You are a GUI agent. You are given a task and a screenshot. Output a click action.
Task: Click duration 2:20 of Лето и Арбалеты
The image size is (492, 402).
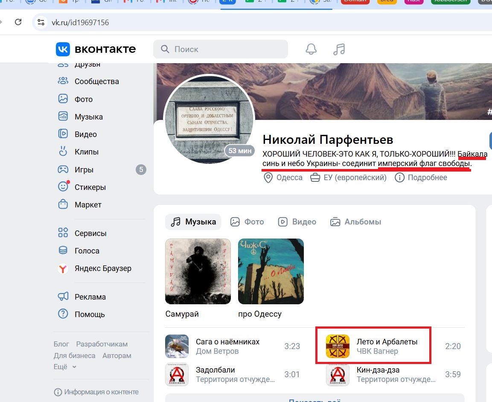point(453,346)
